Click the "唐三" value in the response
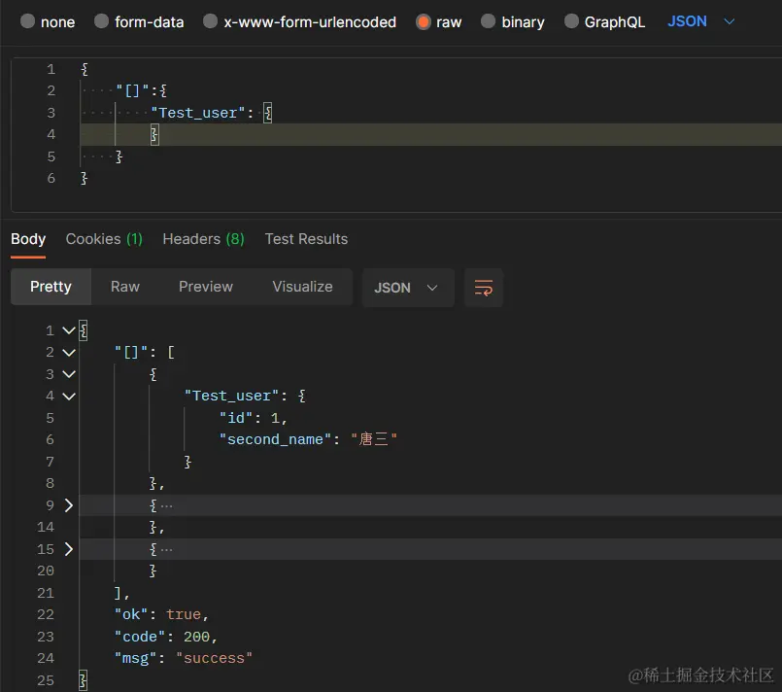The height and width of the screenshot is (692, 782). (x=374, y=439)
